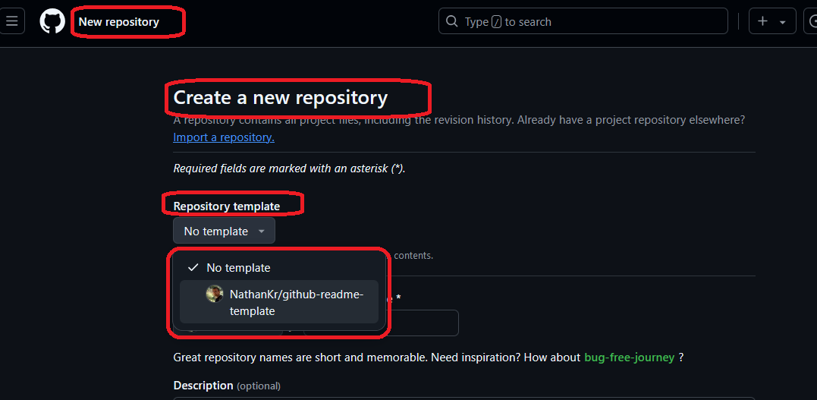Open the plus create-new menu

point(763,21)
